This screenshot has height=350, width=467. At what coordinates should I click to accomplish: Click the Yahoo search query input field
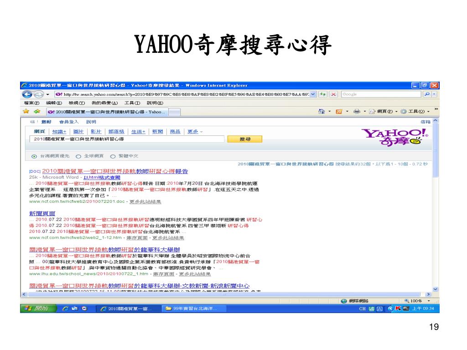coord(127,139)
